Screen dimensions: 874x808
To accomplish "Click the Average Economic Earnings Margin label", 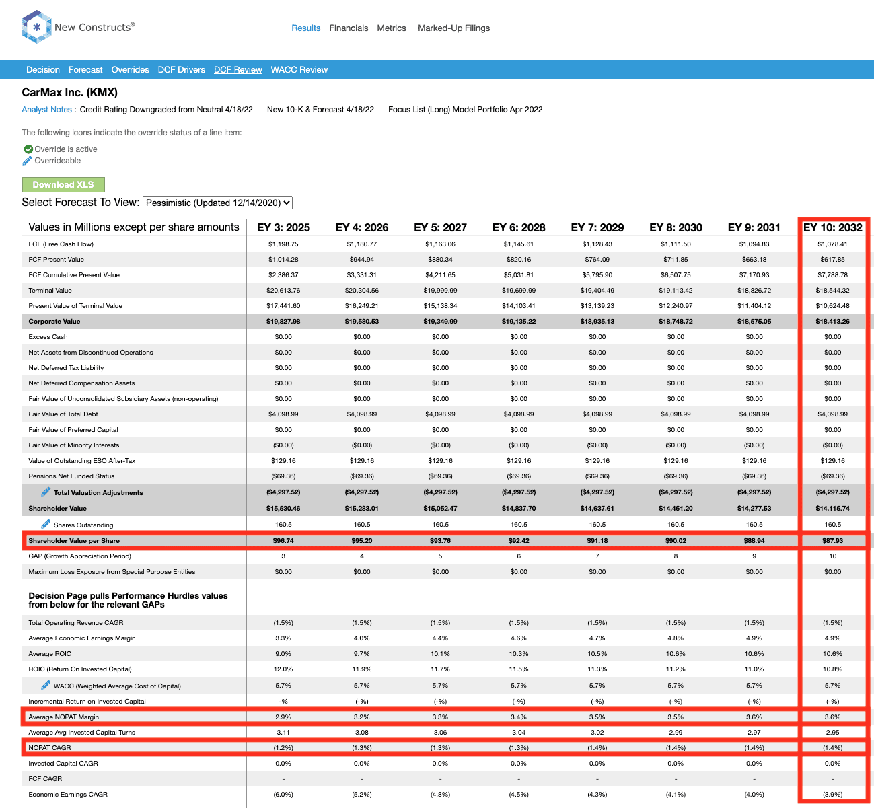I will click(x=82, y=638).
